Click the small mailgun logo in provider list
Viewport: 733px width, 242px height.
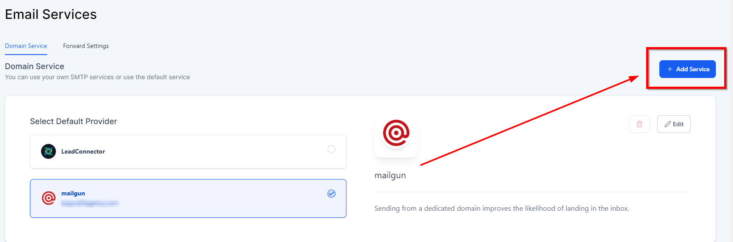point(48,198)
